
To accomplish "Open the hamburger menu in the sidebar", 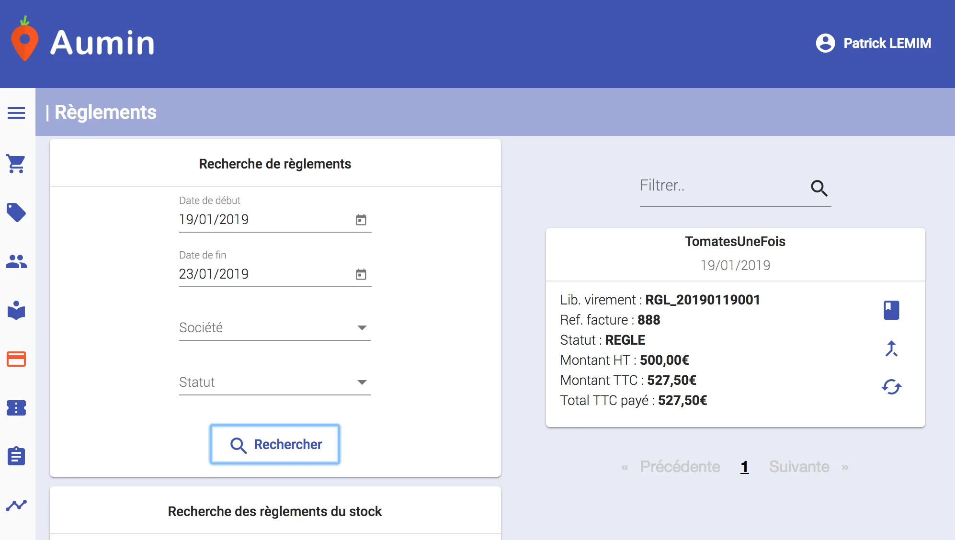I will 16,113.
